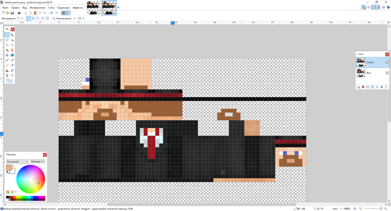Select the Pan hand tool
Image resolution: width=391 pixels, height=211 pixels.
pyautogui.click(x=12, y=50)
